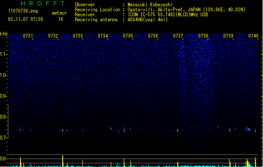
Task: Click the 0.7 kHz axis label
Action: [4, 138]
